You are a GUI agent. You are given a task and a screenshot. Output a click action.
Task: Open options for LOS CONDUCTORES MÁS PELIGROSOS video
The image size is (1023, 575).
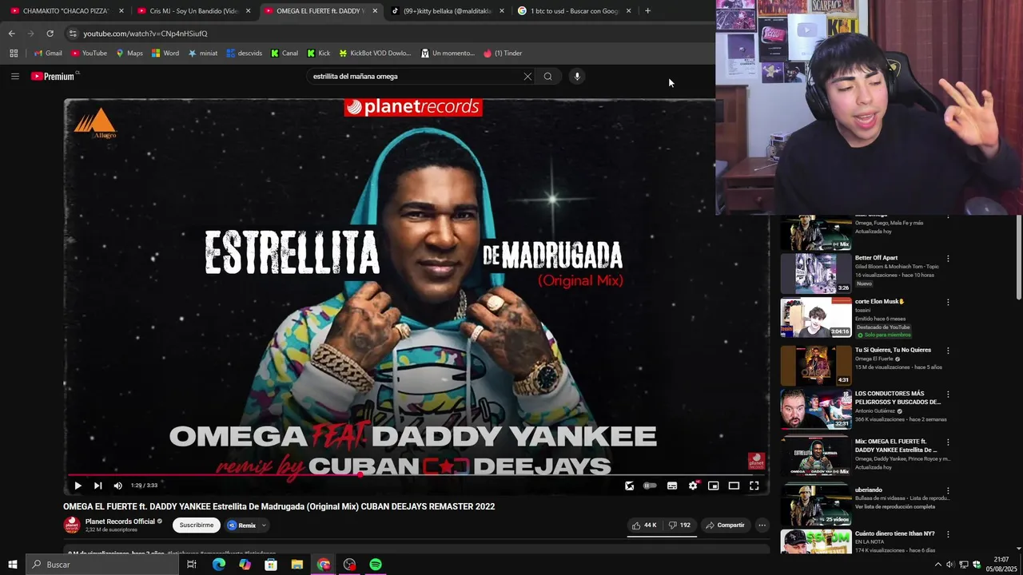948,395
